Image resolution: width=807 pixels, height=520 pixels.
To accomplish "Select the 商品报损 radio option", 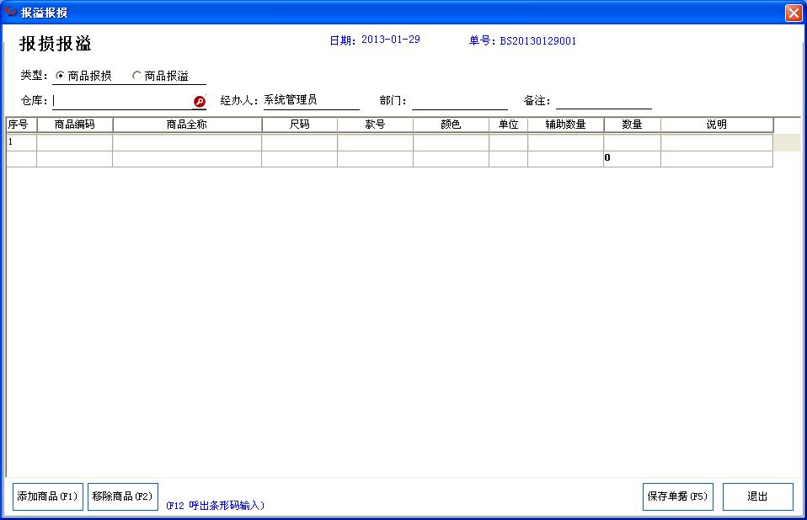I will (59, 74).
